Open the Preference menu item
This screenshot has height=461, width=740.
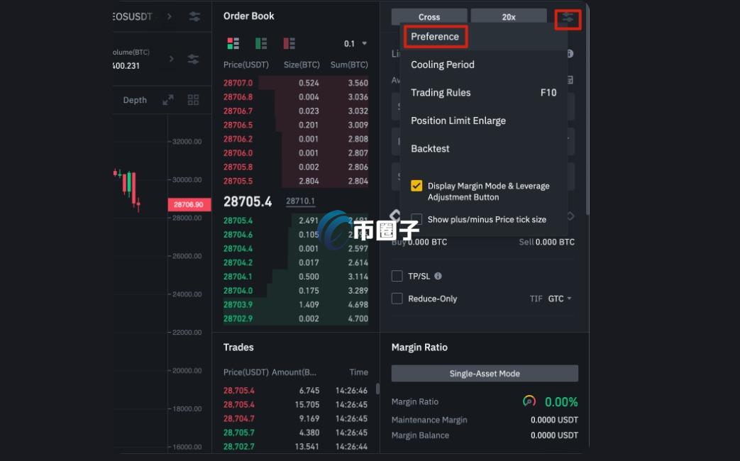coord(436,36)
